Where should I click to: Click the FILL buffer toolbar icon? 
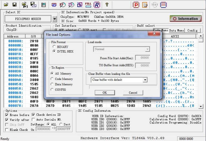(88, 5)
